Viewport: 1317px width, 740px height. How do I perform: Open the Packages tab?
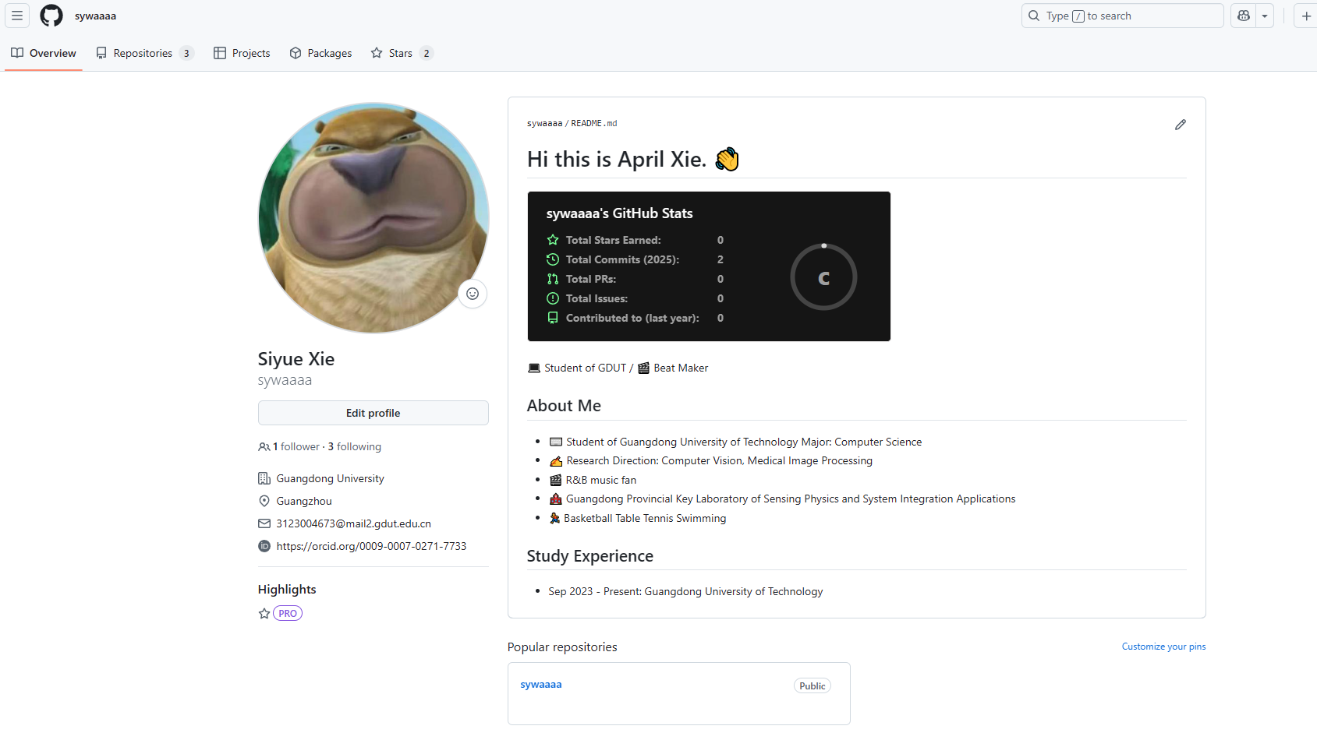pyautogui.click(x=320, y=53)
